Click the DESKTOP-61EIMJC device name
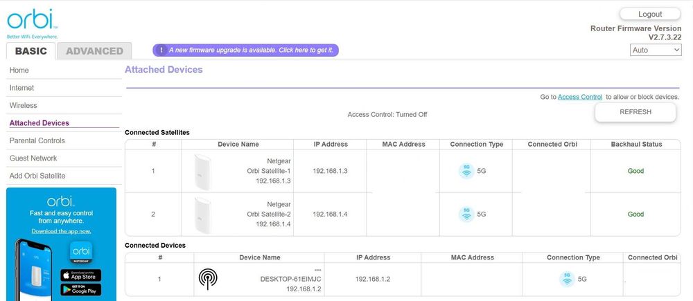The image size is (693, 301). (291, 280)
